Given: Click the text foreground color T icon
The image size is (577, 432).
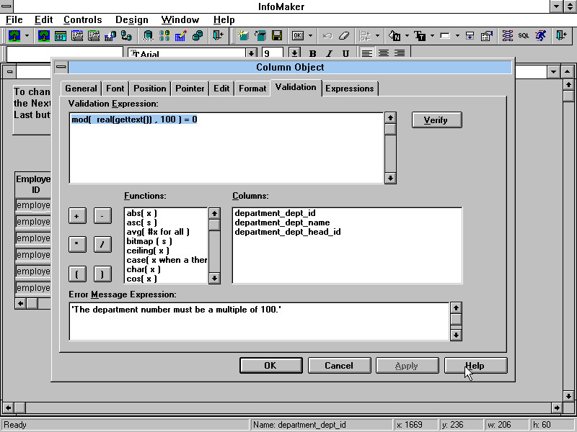Looking at the screenshot, I should pyautogui.click(x=420, y=35).
